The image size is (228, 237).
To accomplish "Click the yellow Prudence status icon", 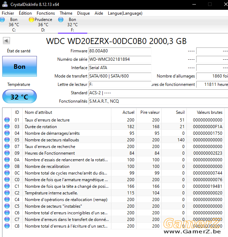I will [x=31, y=20].
